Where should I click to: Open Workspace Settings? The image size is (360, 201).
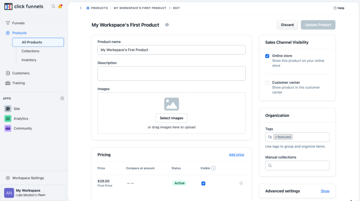[28, 178]
